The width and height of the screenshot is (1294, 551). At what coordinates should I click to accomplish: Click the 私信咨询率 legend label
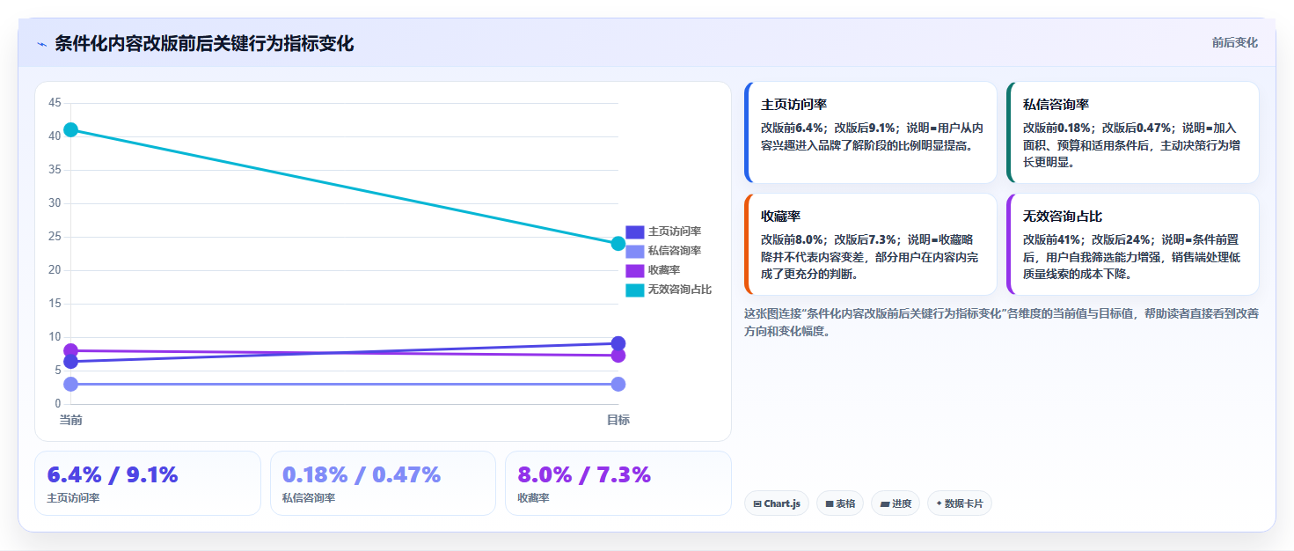[675, 251]
